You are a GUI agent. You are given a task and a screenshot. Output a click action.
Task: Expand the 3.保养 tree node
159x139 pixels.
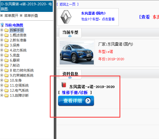pos(2,45)
